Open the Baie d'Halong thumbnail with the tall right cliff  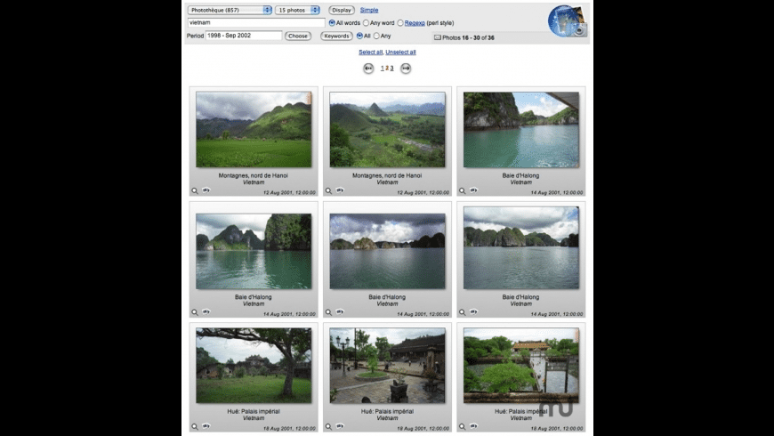point(254,251)
